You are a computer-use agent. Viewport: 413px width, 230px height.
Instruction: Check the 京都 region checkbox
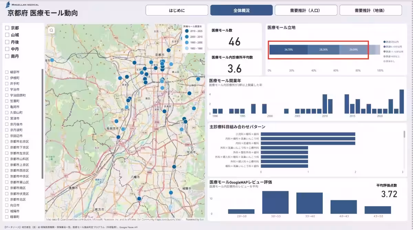(7, 28)
